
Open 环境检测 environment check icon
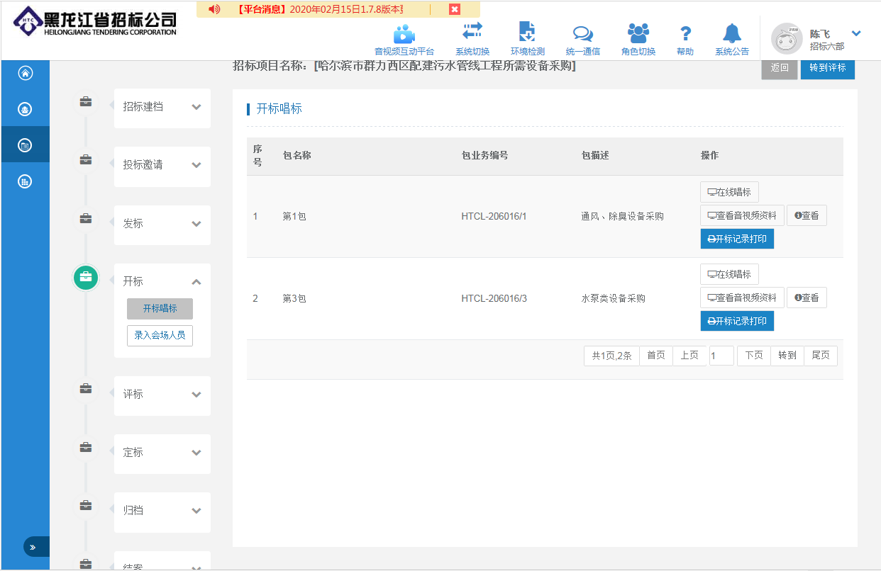[527, 33]
